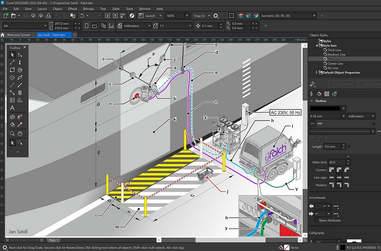381x251 pixels.
Task: Open the Isometric projection dropdown
Action: click(x=314, y=16)
